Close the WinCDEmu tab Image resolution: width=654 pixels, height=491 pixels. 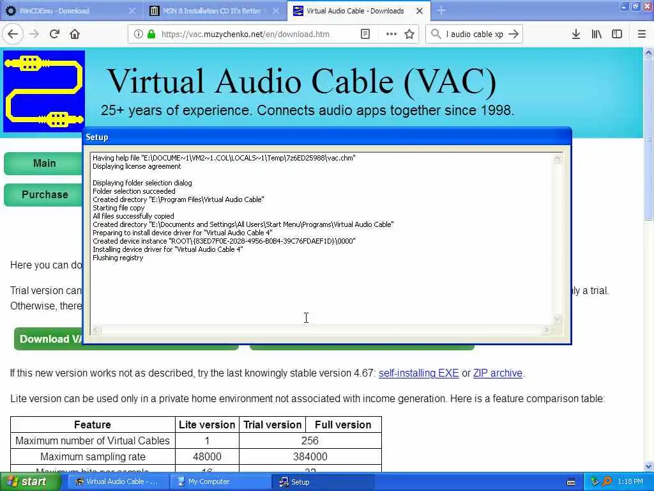pos(132,11)
